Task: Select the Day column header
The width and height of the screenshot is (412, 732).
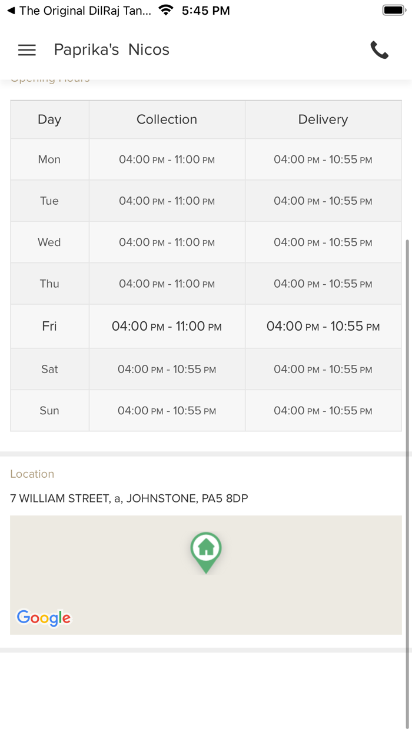Action: click(x=49, y=119)
